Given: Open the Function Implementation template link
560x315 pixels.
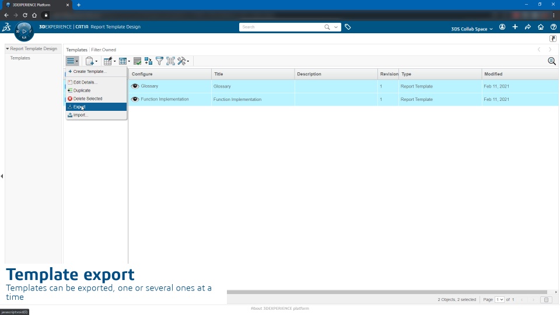Looking at the screenshot, I should click(164, 99).
